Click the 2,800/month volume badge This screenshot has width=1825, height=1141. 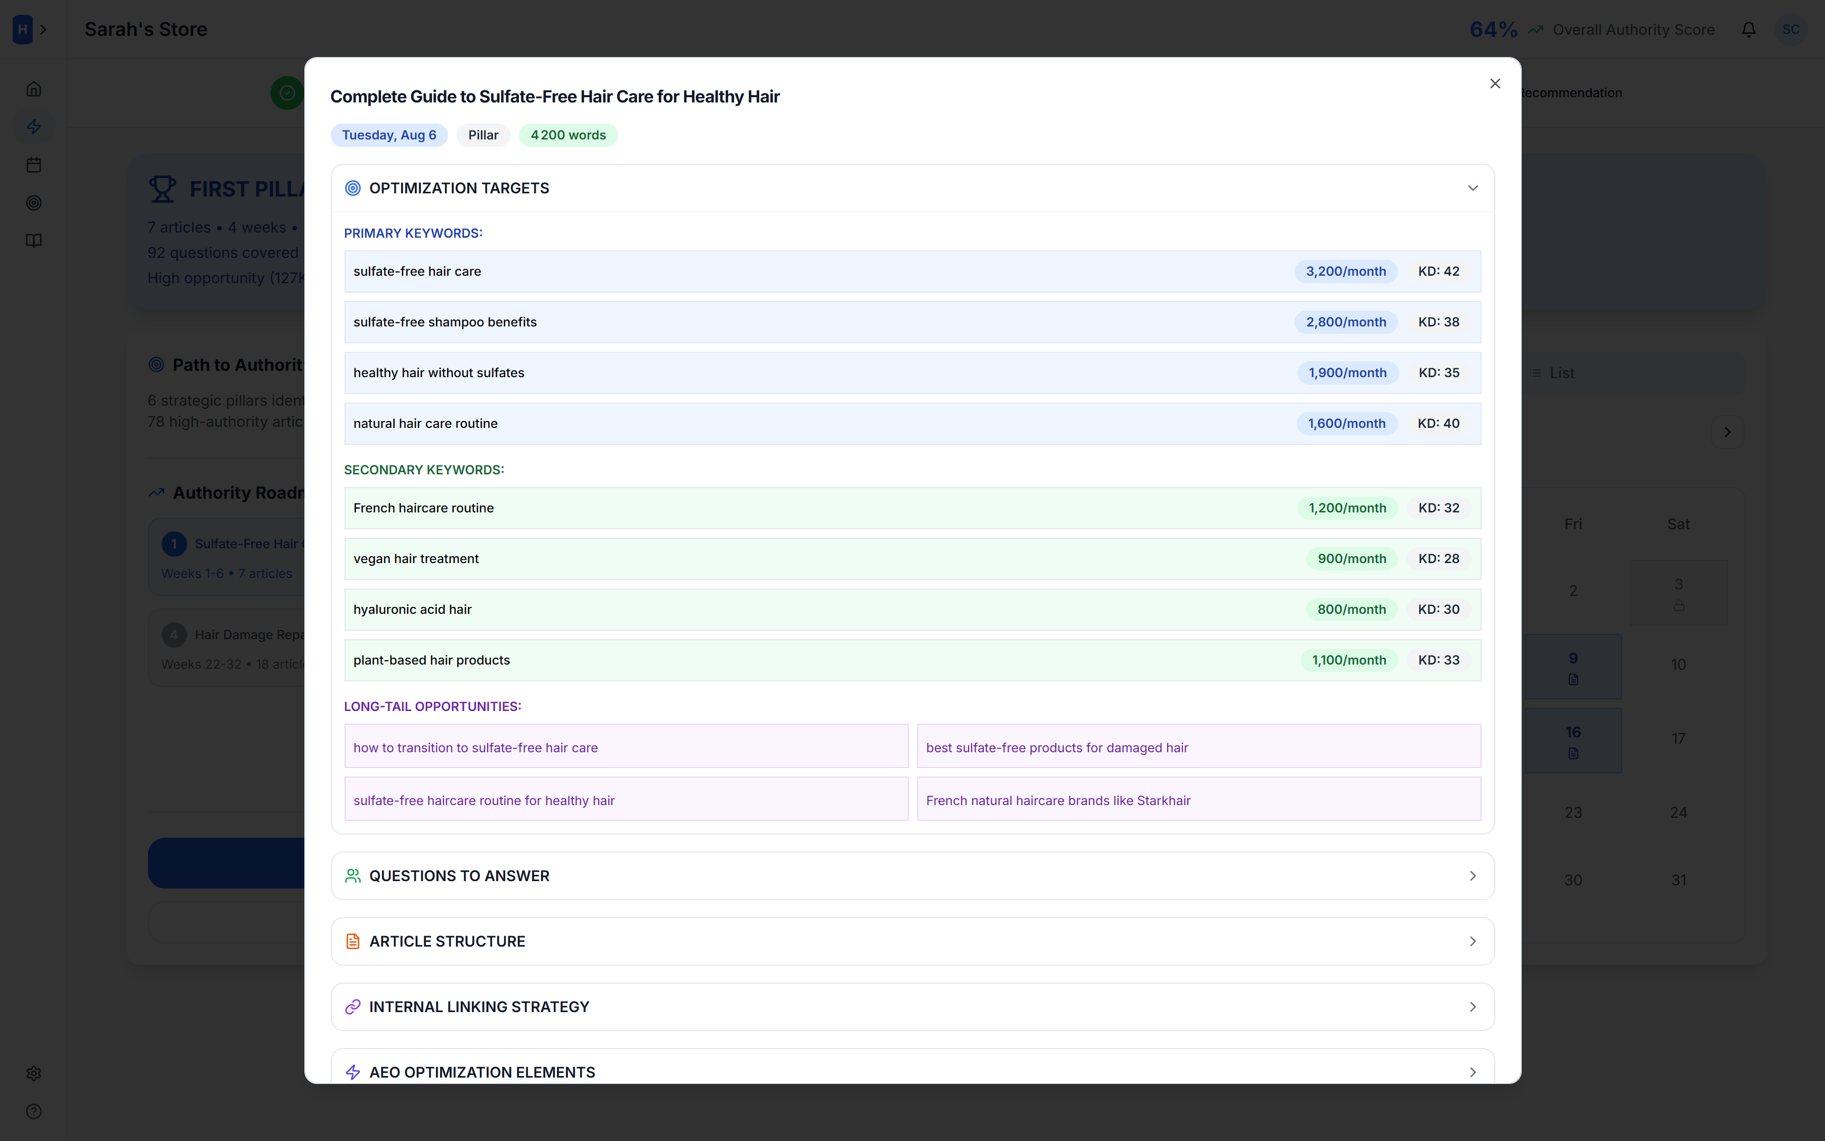pyautogui.click(x=1346, y=322)
